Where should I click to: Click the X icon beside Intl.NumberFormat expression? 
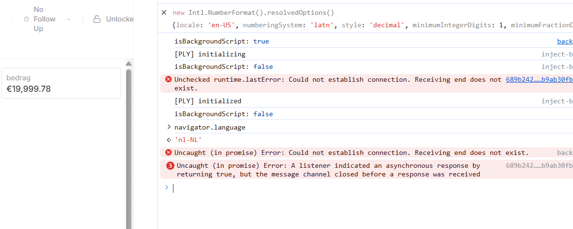(x=164, y=13)
